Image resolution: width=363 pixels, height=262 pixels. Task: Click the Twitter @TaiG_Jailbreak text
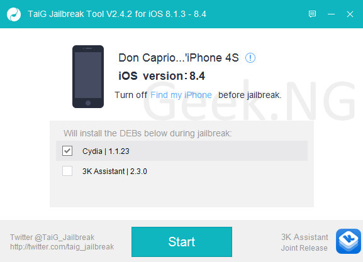click(52, 237)
